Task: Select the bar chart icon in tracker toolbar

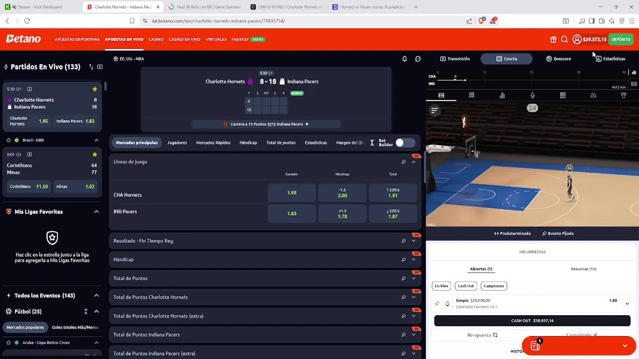Action: [502, 95]
